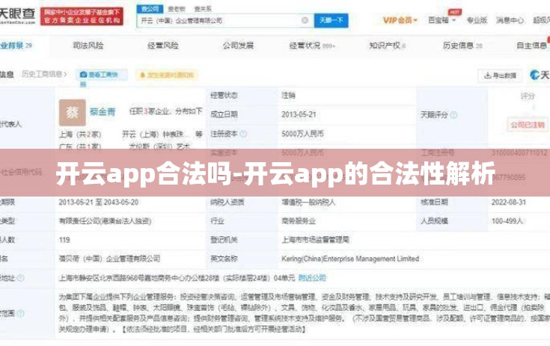Switch to the 司法风险 tab

click(x=88, y=46)
